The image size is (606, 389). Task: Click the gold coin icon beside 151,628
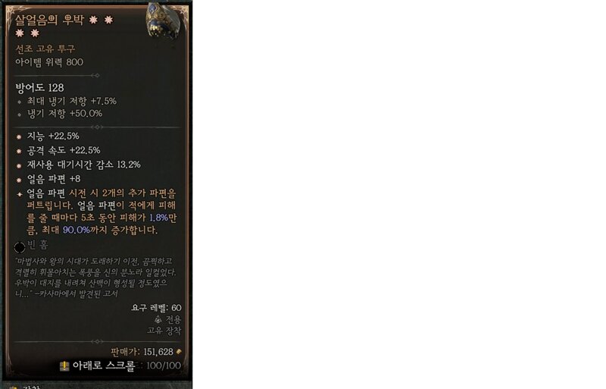pyautogui.click(x=179, y=351)
